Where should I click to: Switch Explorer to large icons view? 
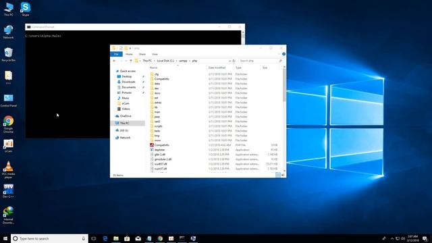[283, 175]
